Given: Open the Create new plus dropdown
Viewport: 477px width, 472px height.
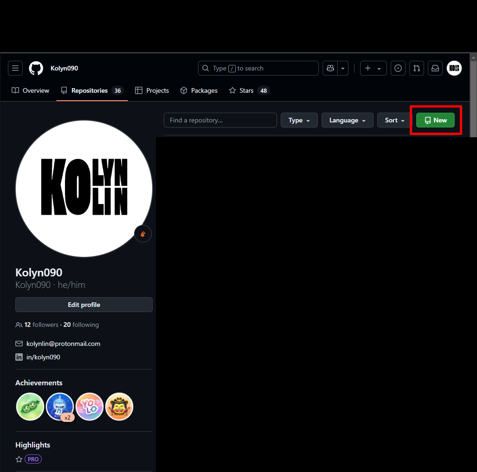Looking at the screenshot, I should tap(373, 68).
